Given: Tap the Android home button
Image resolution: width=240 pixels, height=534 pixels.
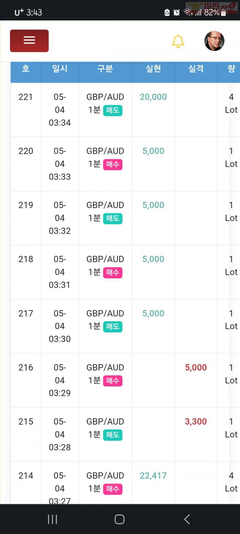Looking at the screenshot, I should click(x=119, y=519).
